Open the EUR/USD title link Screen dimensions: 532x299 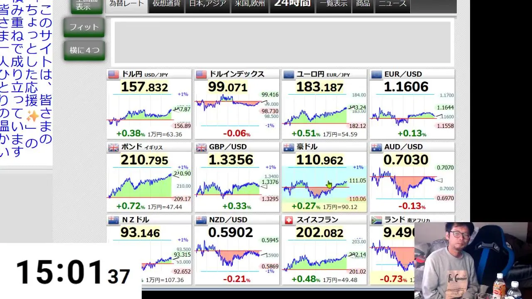(403, 74)
